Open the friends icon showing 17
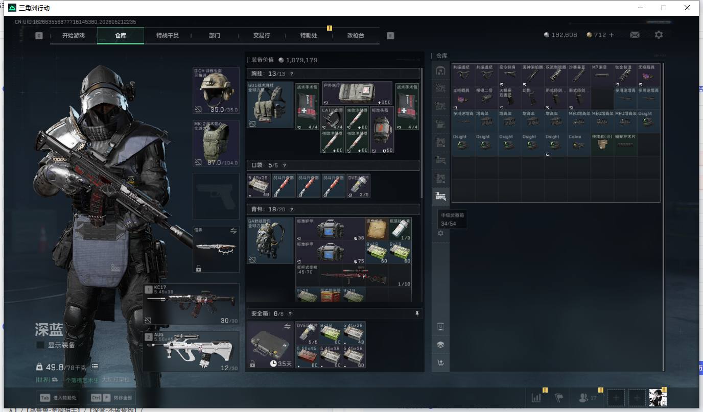 [x=587, y=397]
